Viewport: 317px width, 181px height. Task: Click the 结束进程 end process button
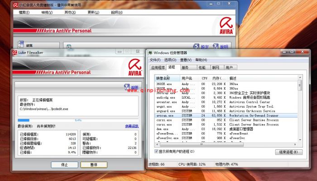click(289, 152)
